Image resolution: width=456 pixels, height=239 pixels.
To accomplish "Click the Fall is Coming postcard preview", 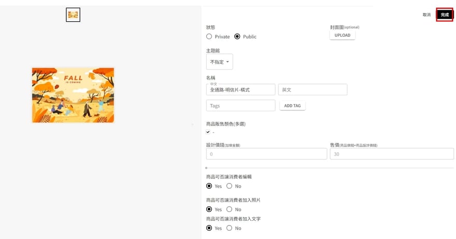I will click(x=73, y=95).
